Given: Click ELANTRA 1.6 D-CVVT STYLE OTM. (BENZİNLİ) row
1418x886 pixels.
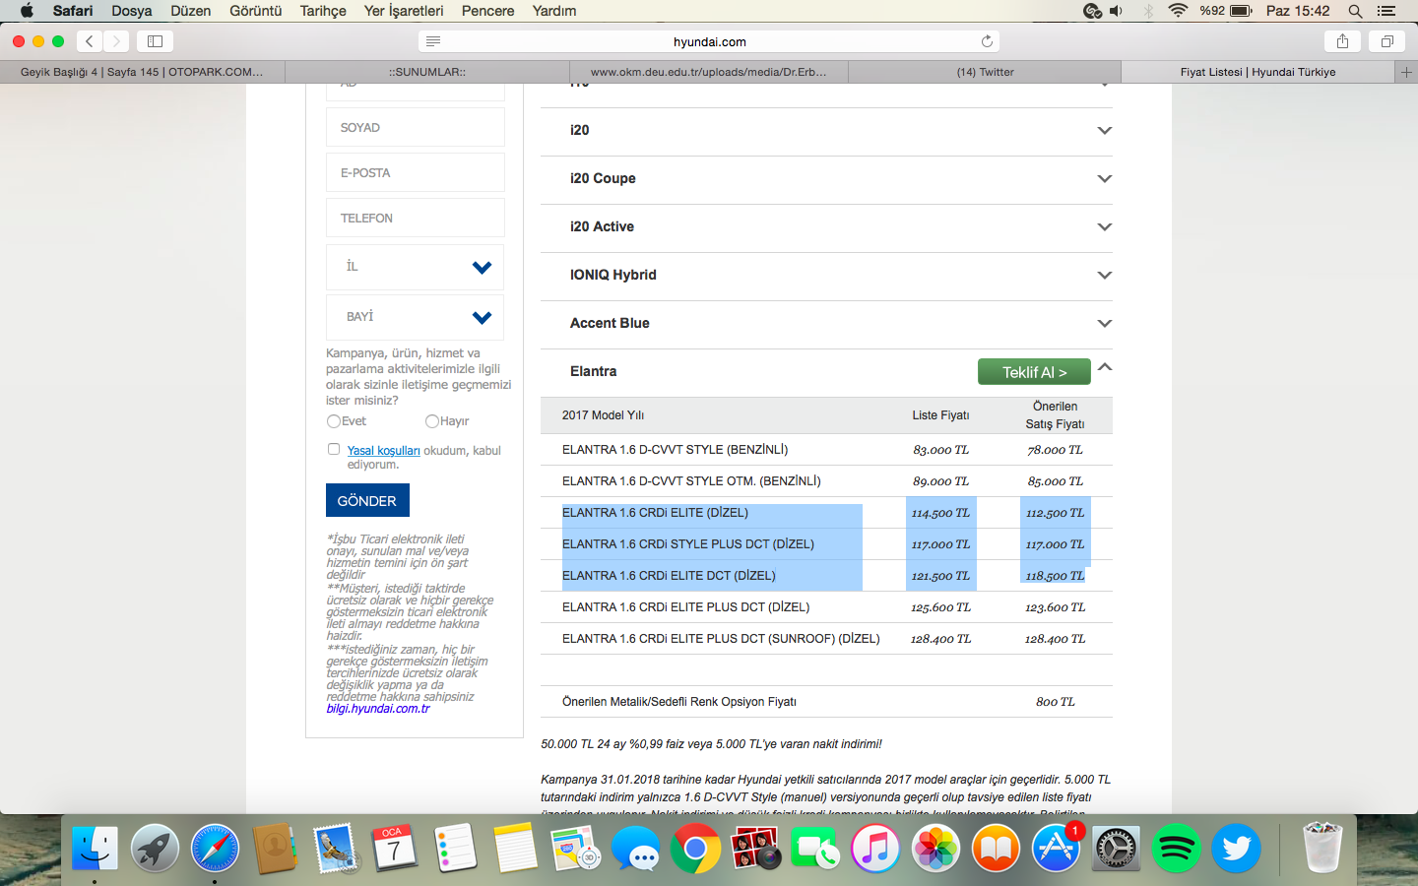Looking at the screenshot, I should [826, 481].
